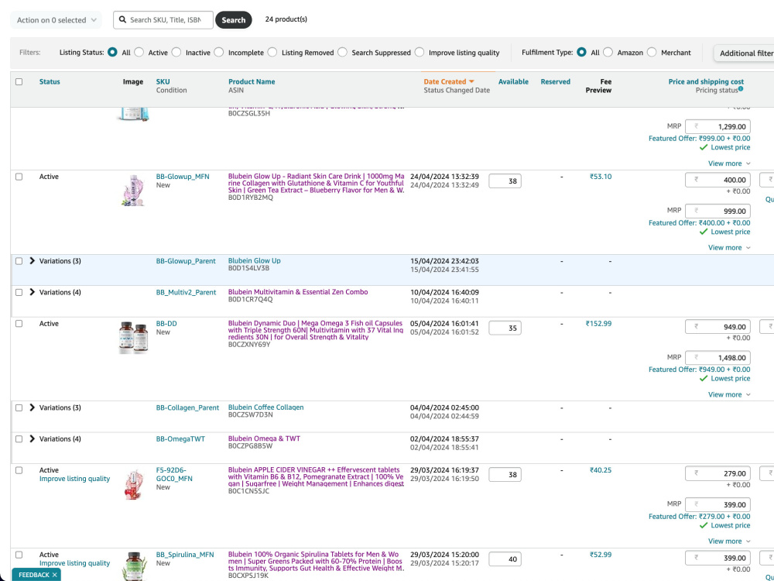Click the ₹152.99 fee preview link
The width and height of the screenshot is (774, 581).
[598, 324]
